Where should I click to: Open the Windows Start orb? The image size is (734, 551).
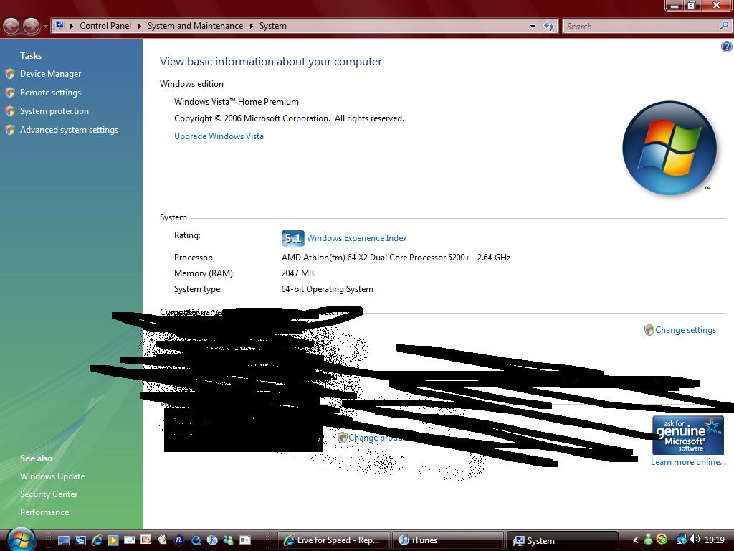21,540
